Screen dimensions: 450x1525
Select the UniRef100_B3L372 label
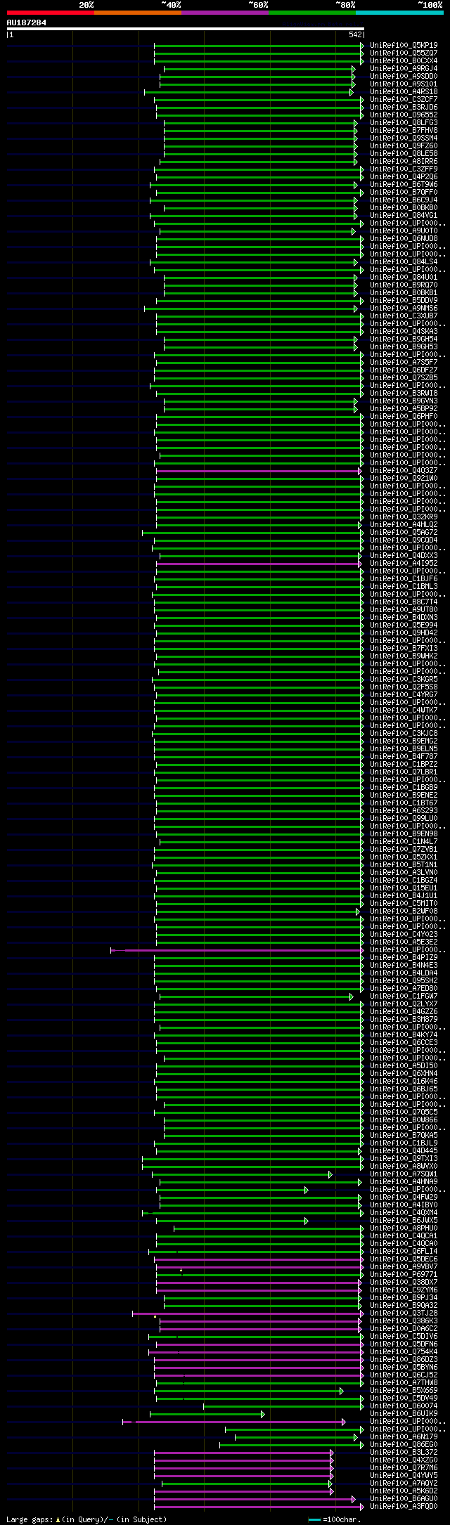pos(404,1452)
